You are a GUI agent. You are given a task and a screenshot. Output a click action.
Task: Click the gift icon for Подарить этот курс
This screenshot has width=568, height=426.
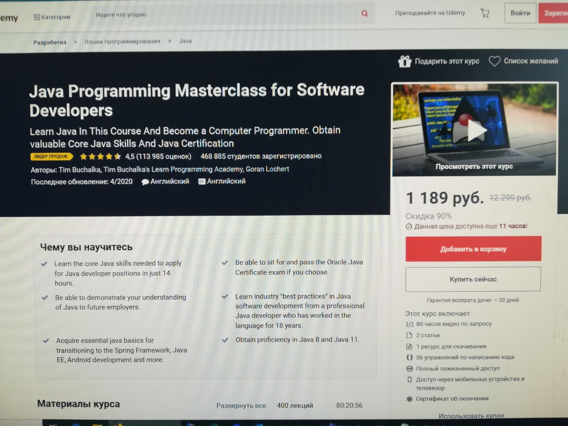pyautogui.click(x=404, y=61)
